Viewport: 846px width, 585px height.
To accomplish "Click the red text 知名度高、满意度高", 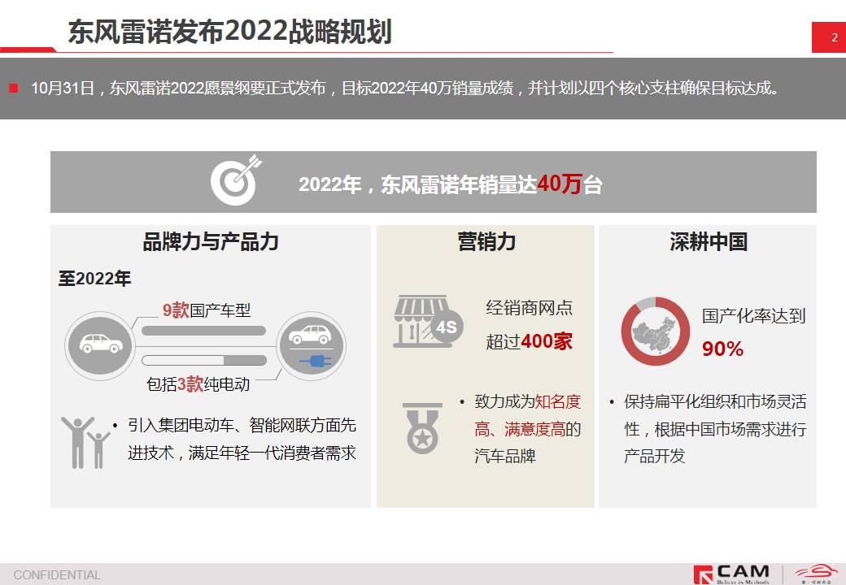I will [x=528, y=415].
